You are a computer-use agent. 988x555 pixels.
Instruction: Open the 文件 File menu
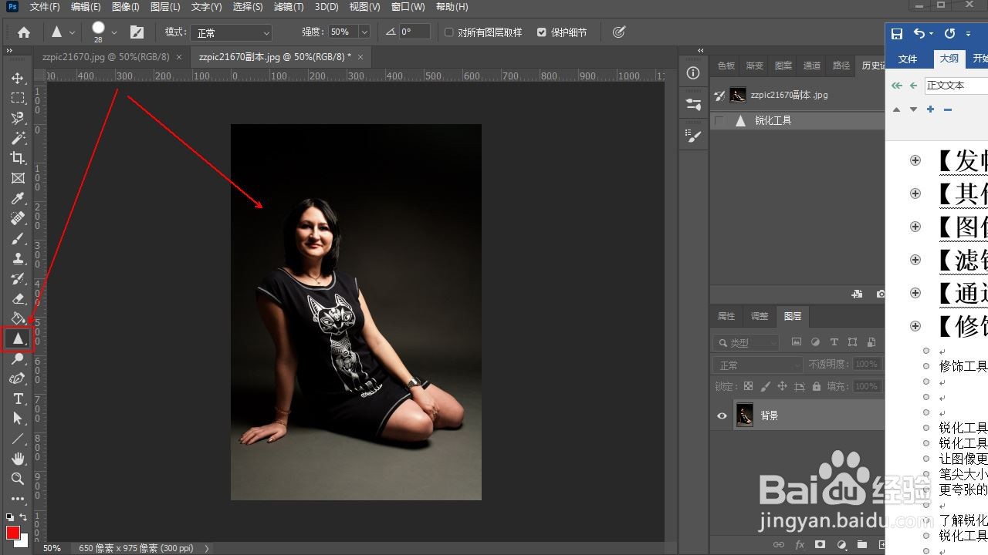coord(45,6)
